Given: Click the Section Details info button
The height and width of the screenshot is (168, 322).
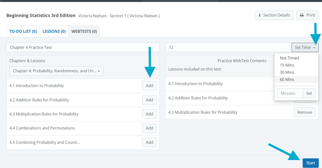Looking at the screenshot, I should tap(274, 15).
